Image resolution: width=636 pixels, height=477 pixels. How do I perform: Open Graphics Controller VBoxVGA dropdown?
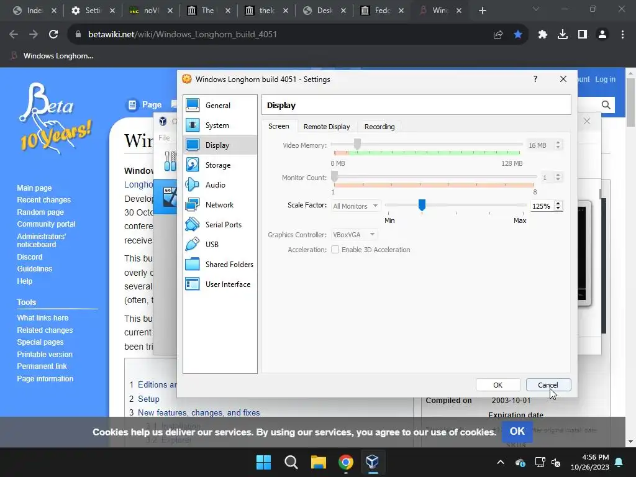[354, 234]
